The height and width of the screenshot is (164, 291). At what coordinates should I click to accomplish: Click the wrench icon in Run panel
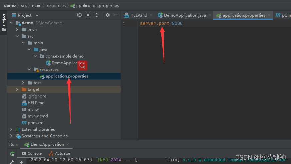point(12,162)
